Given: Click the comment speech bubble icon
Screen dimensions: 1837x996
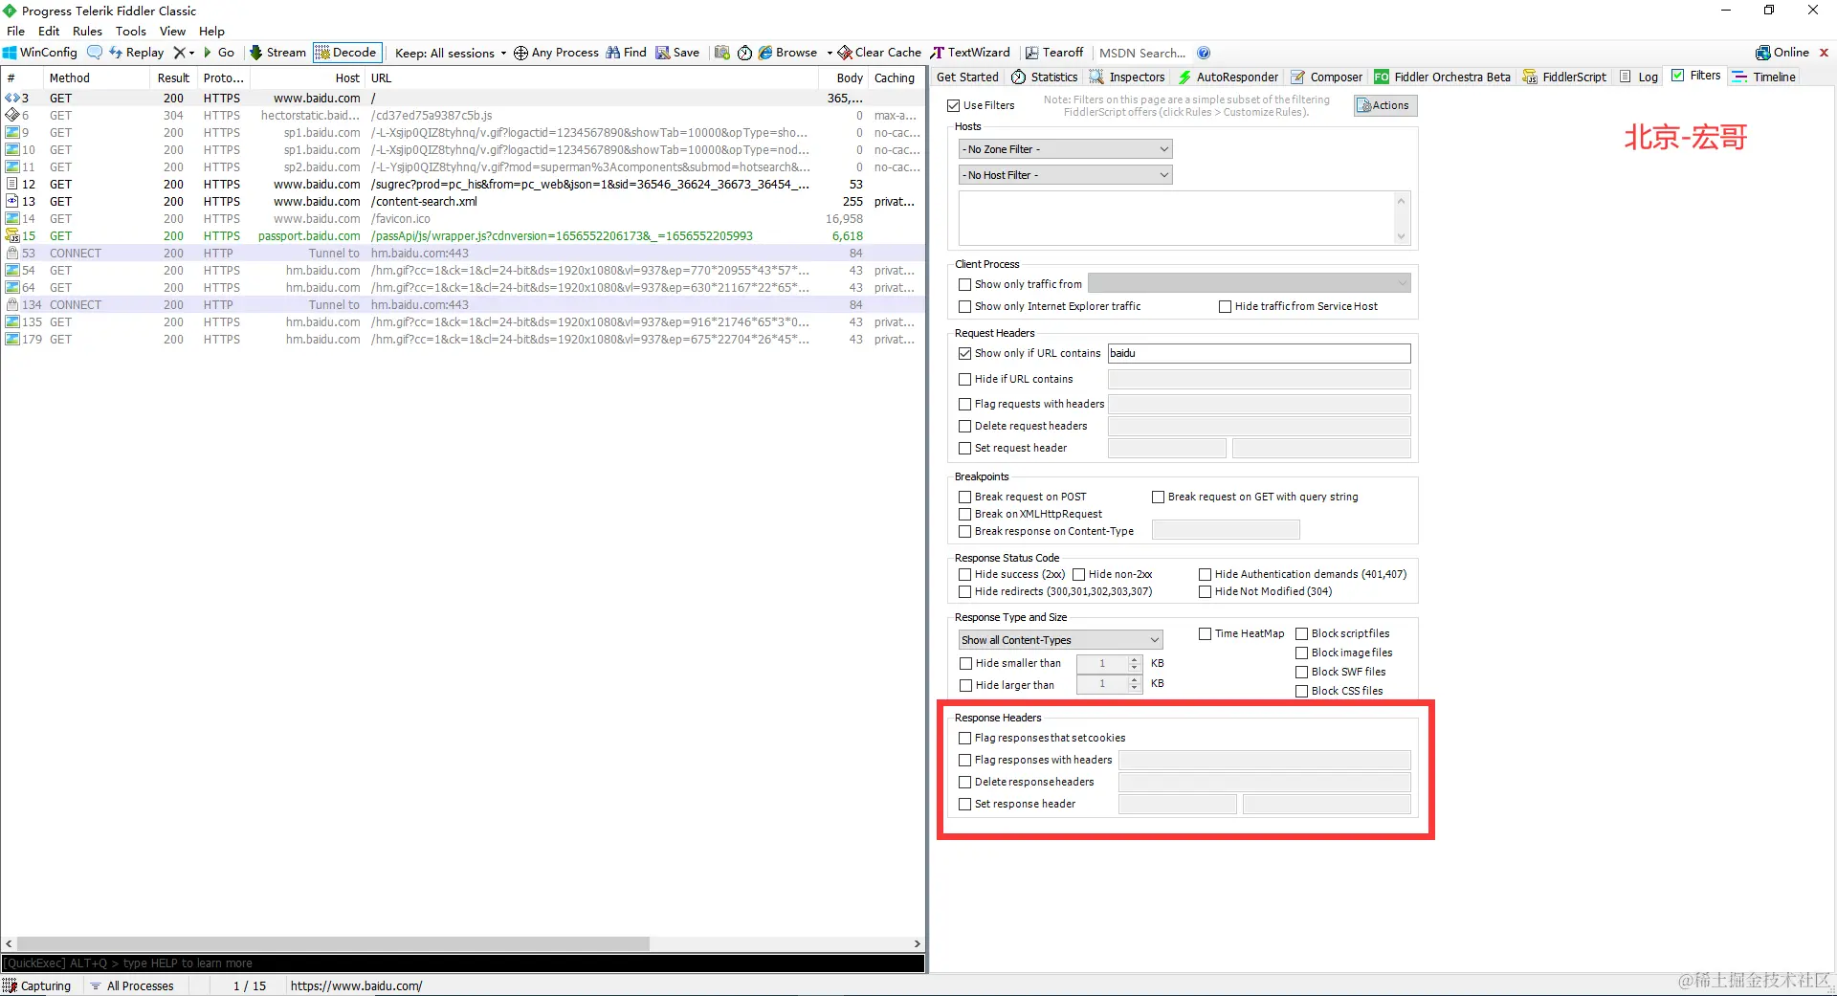Looking at the screenshot, I should (94, 53).
